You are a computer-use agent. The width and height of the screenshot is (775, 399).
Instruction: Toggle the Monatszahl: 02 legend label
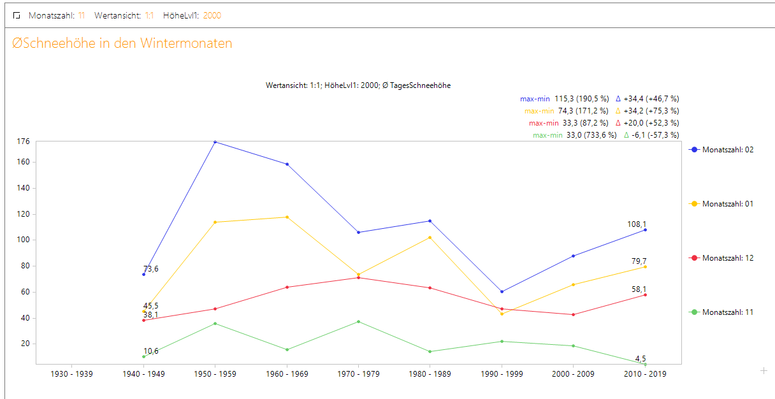[728, 150]
